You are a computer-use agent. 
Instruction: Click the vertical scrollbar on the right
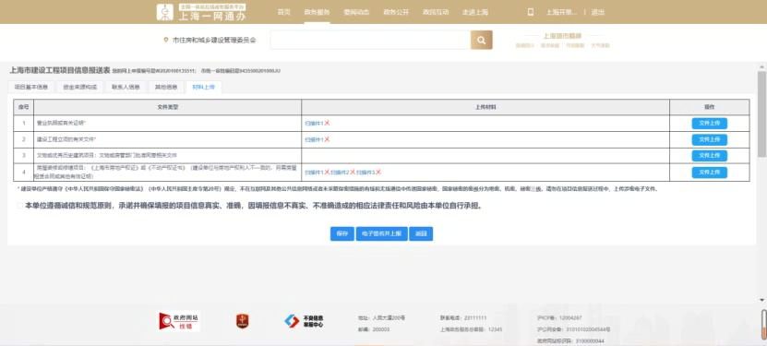[761, 114]
